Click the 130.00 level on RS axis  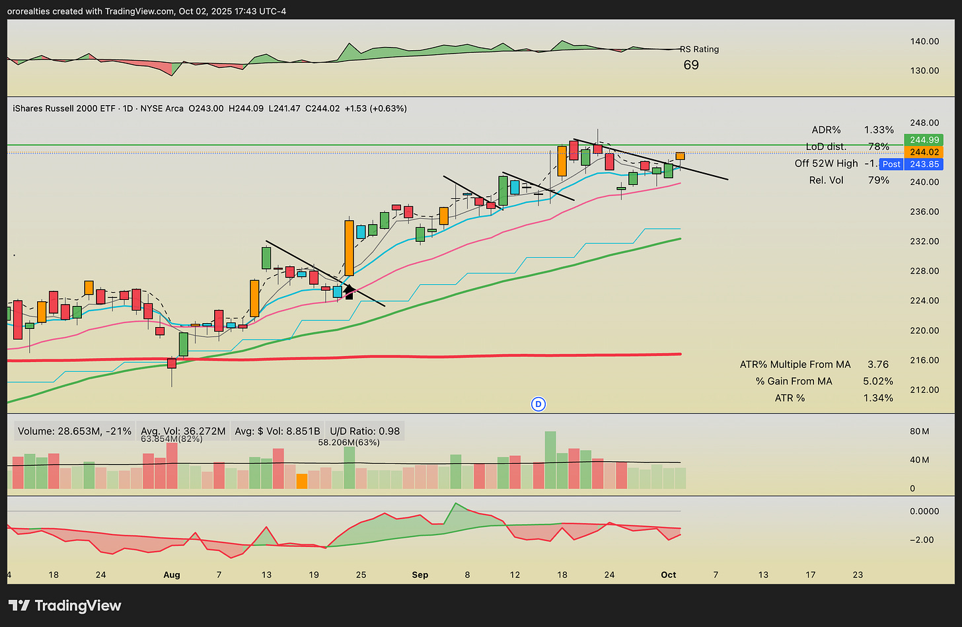pyautogui.click(x=924, y=71)
